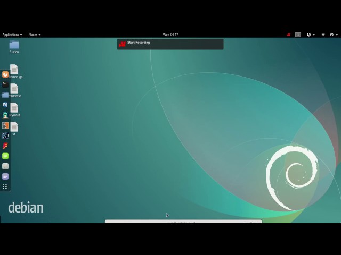Launch the orange browser dock icon
The width and height of the screenshot is (341, 255).
click(5, 74)
